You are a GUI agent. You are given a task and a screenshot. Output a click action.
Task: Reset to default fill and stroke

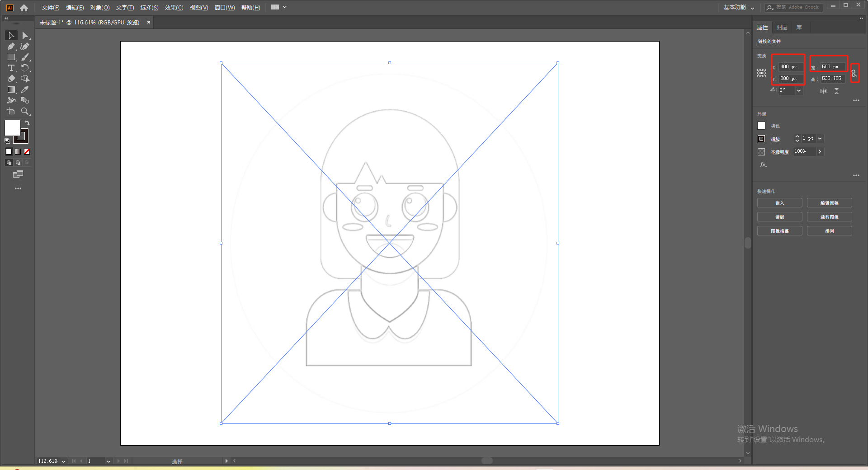click(7, 141)
